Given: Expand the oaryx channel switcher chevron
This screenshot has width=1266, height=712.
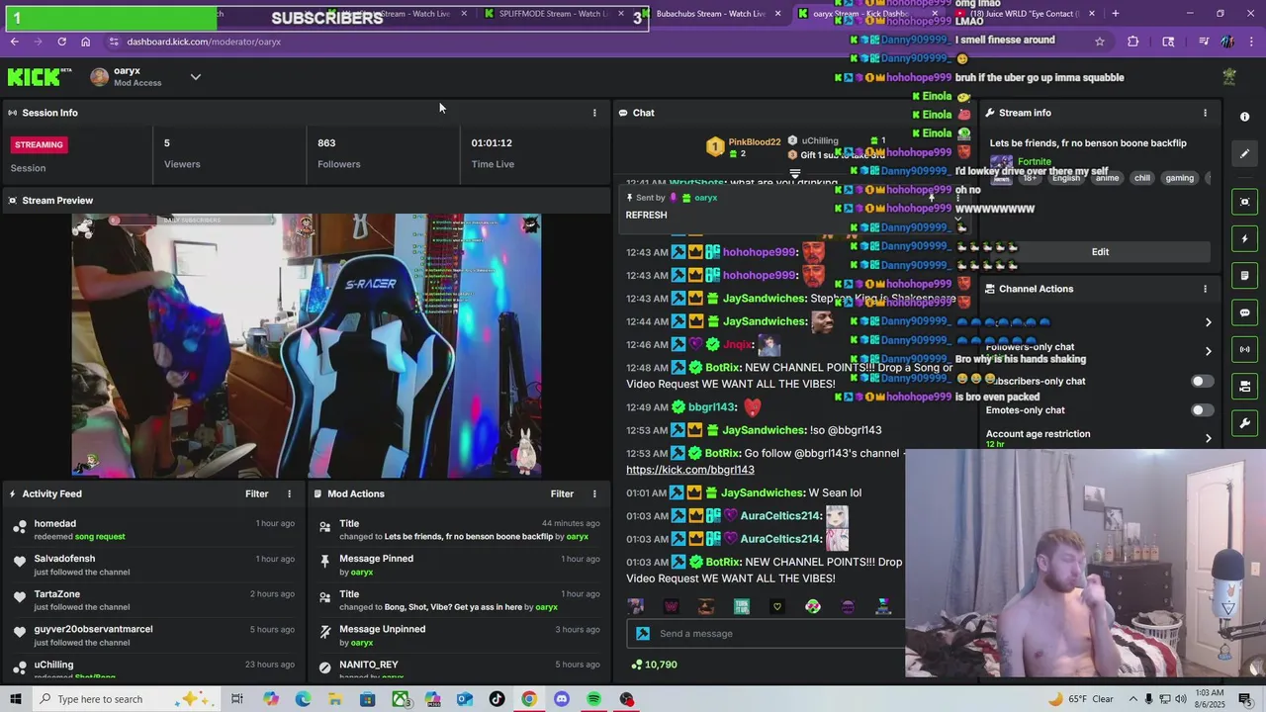Looking at the screenshot, I should pyautogui.click(x=195, y=77).
